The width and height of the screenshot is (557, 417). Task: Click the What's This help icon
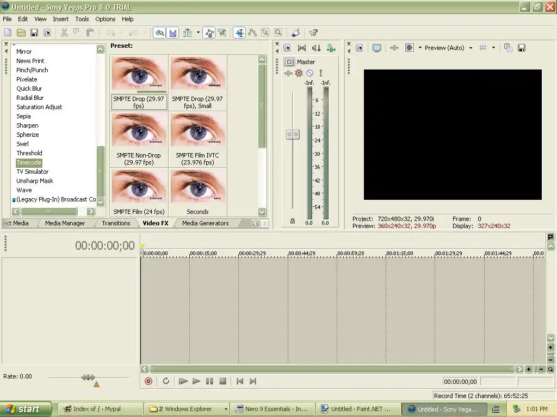click(x=313, y=33)
